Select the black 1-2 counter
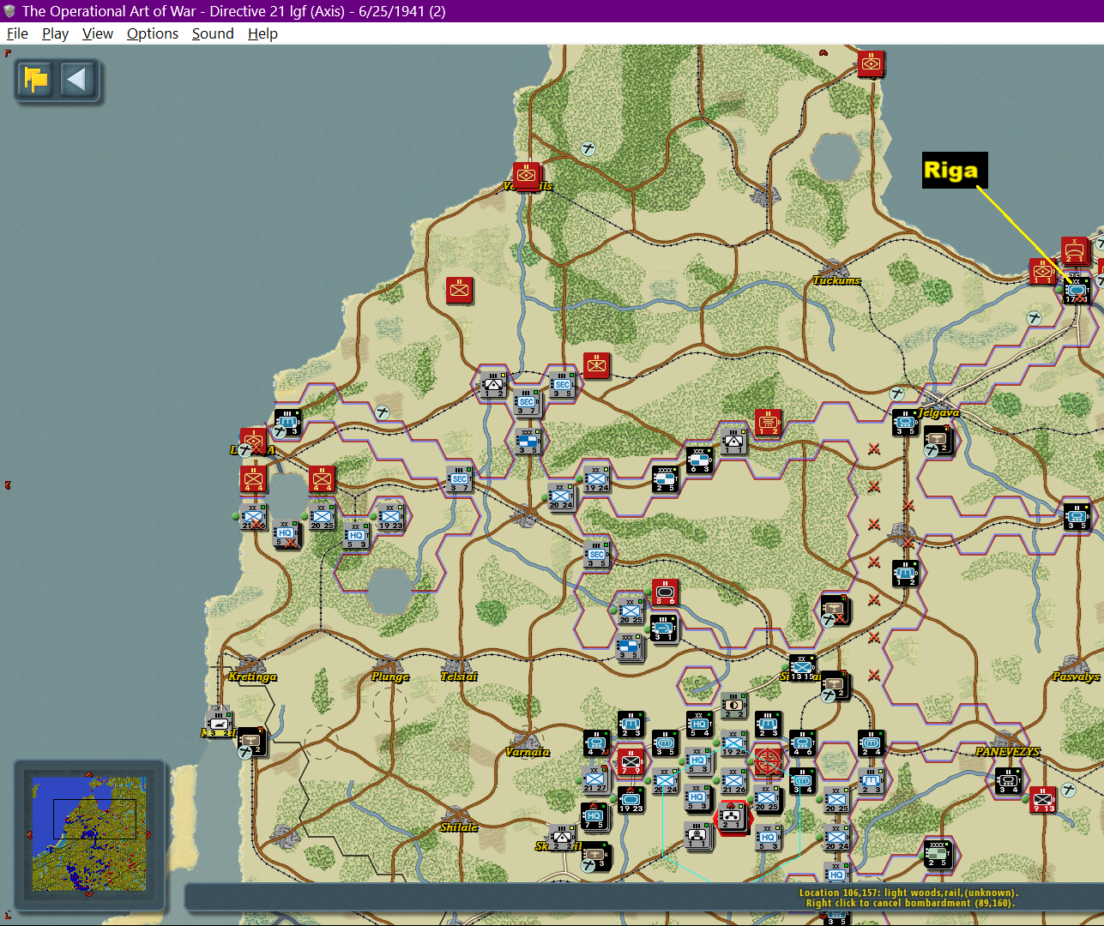 [x=905, y=574]
